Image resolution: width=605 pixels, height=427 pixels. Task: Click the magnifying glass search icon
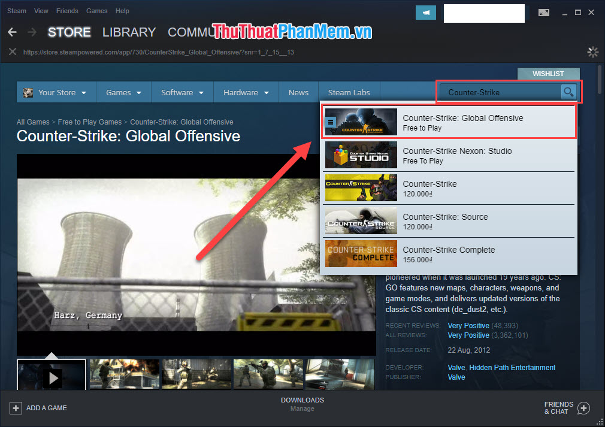pos(568,92)
